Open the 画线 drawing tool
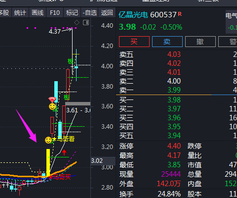237x198 pixels. 38,13
